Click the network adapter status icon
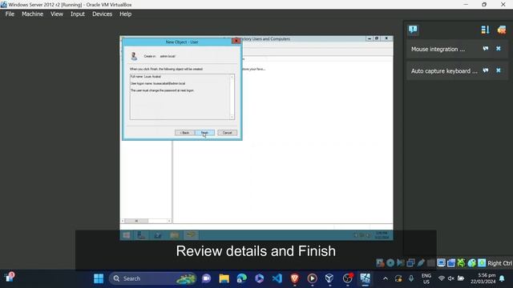513x288 pixels. tap(410, 263)
